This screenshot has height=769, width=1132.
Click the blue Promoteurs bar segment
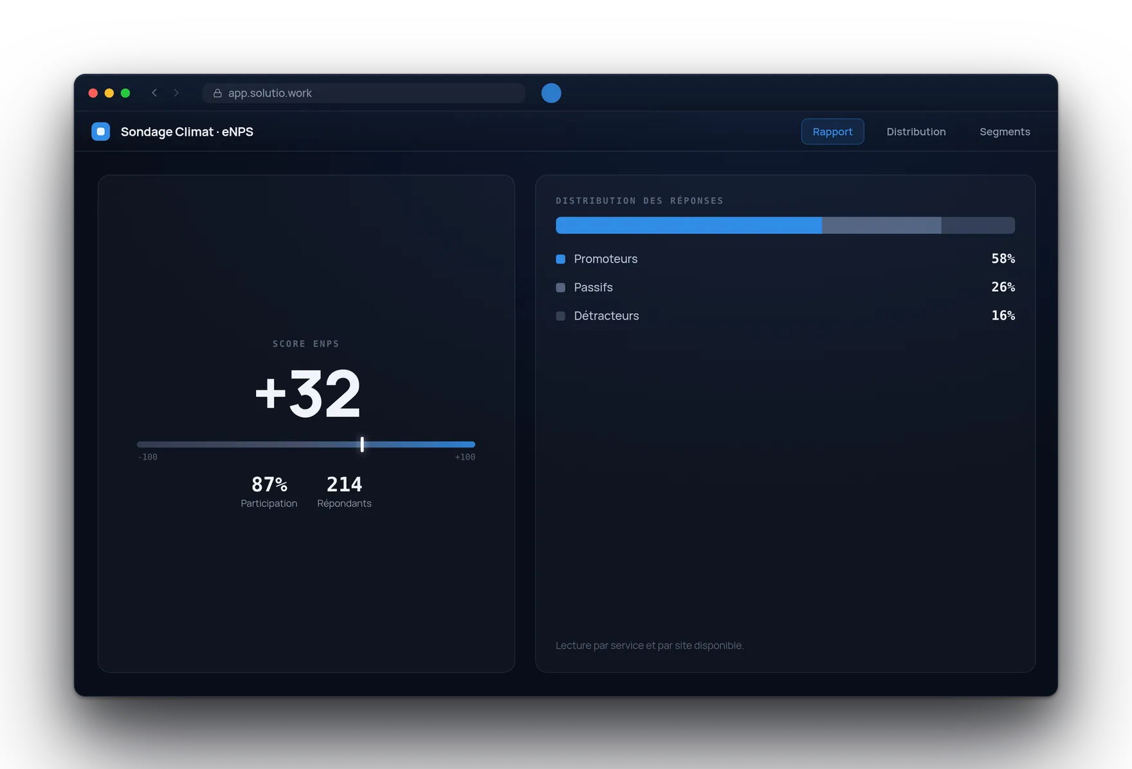(689, 225)
